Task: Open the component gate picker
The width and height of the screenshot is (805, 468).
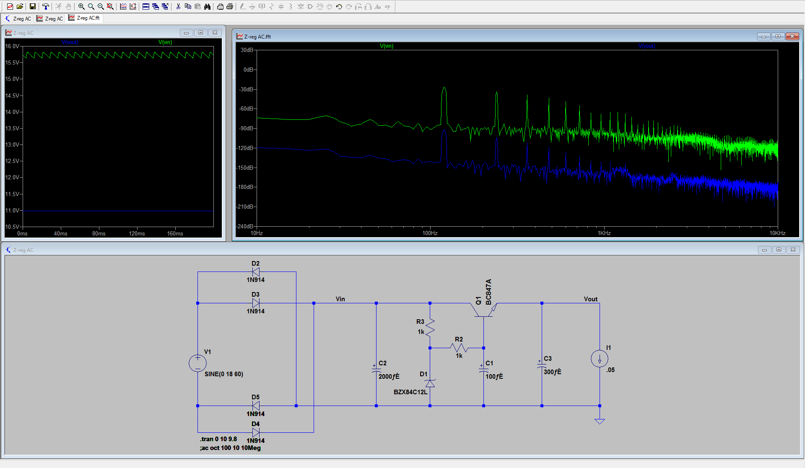Action: (310, 6)
